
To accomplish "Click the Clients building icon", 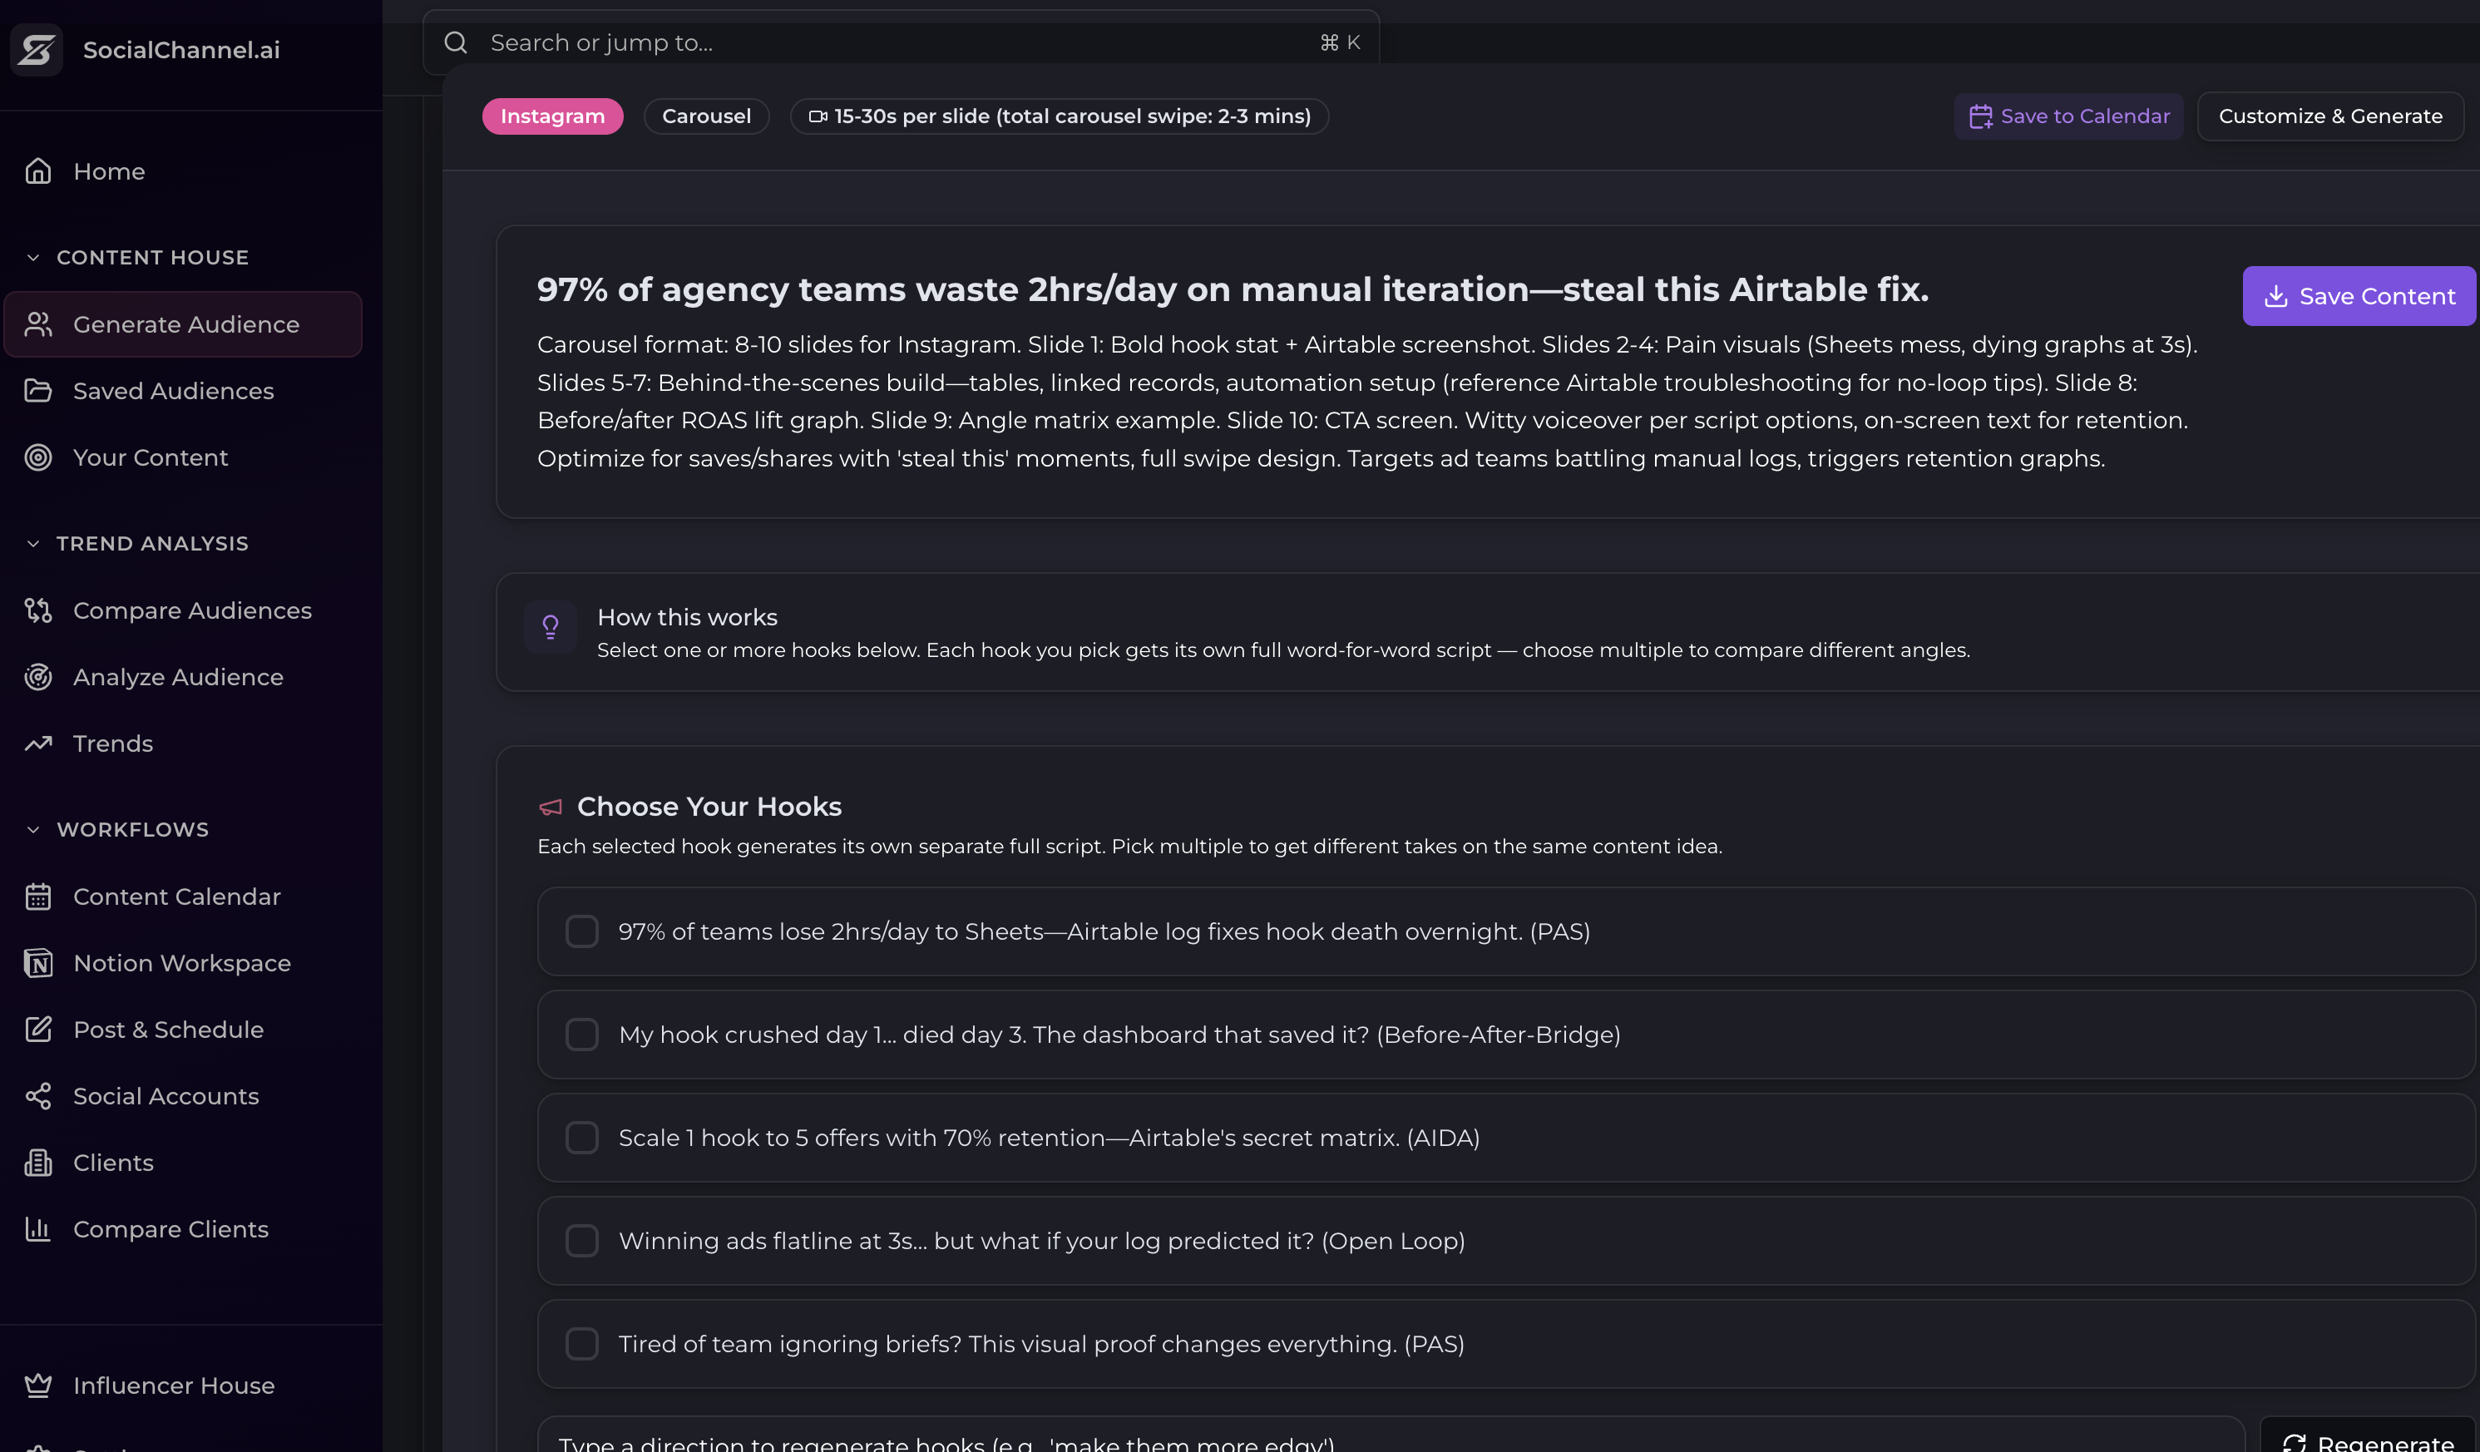I will [38, 1163].
